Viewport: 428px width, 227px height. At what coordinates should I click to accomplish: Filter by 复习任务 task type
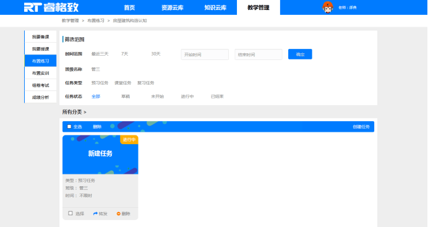point(145,83)
